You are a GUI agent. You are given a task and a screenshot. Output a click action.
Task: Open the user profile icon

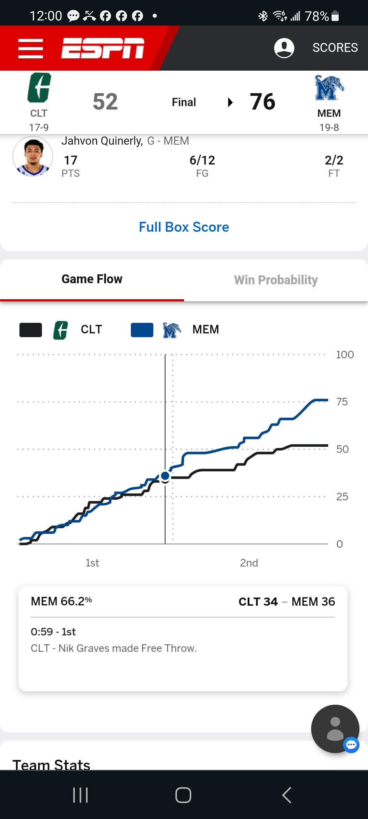[x=284, y=48]
